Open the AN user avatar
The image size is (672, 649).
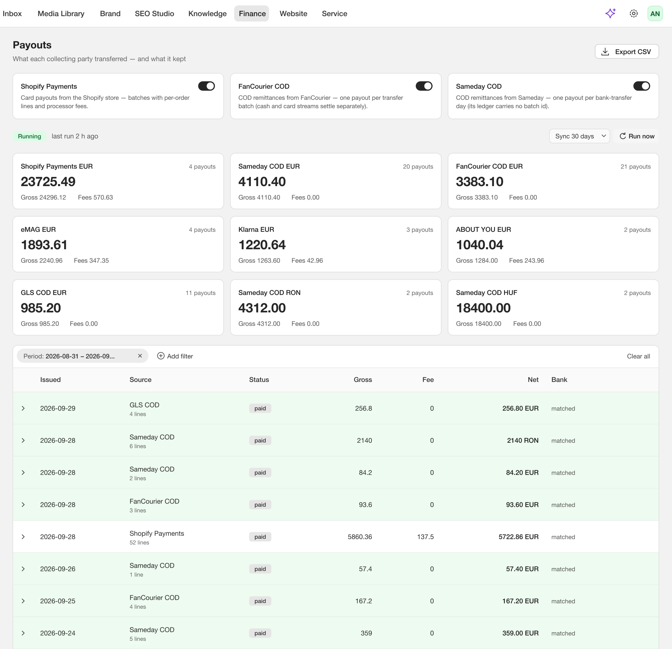point(655,13)
